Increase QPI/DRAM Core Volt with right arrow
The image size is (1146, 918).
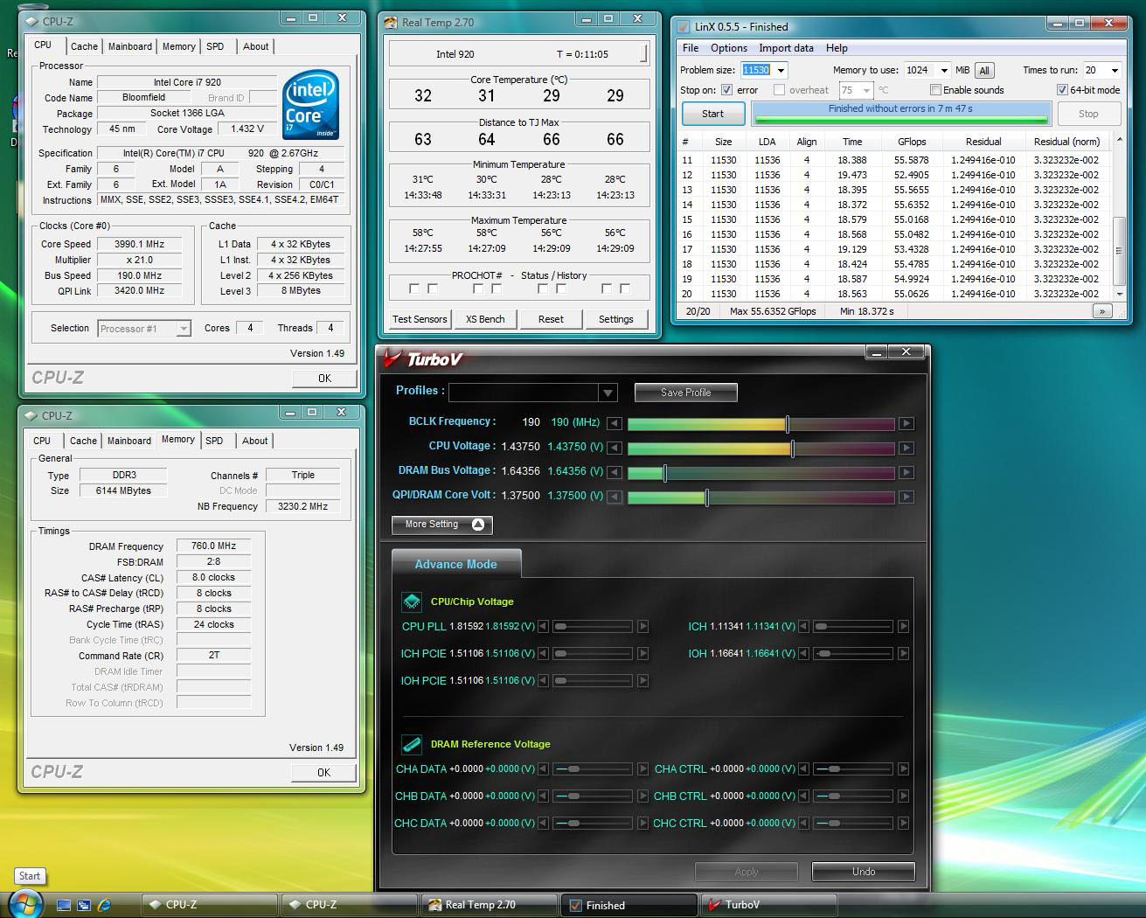906,497
